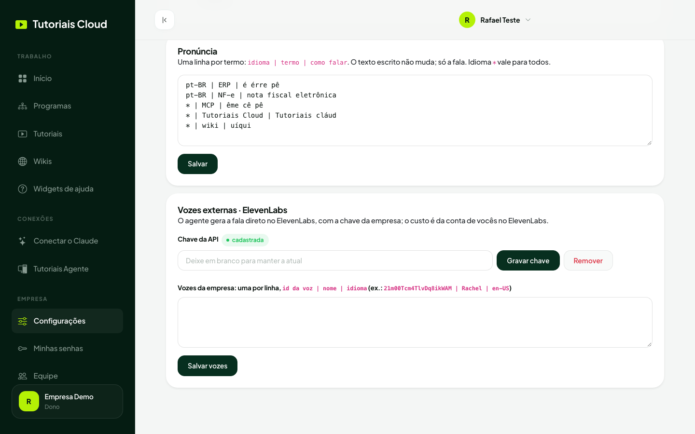The height and width of the screenshot is (434, 695).
Task: Click the Vozes externas · ElevenLabs heading
Action: (232, 210)
